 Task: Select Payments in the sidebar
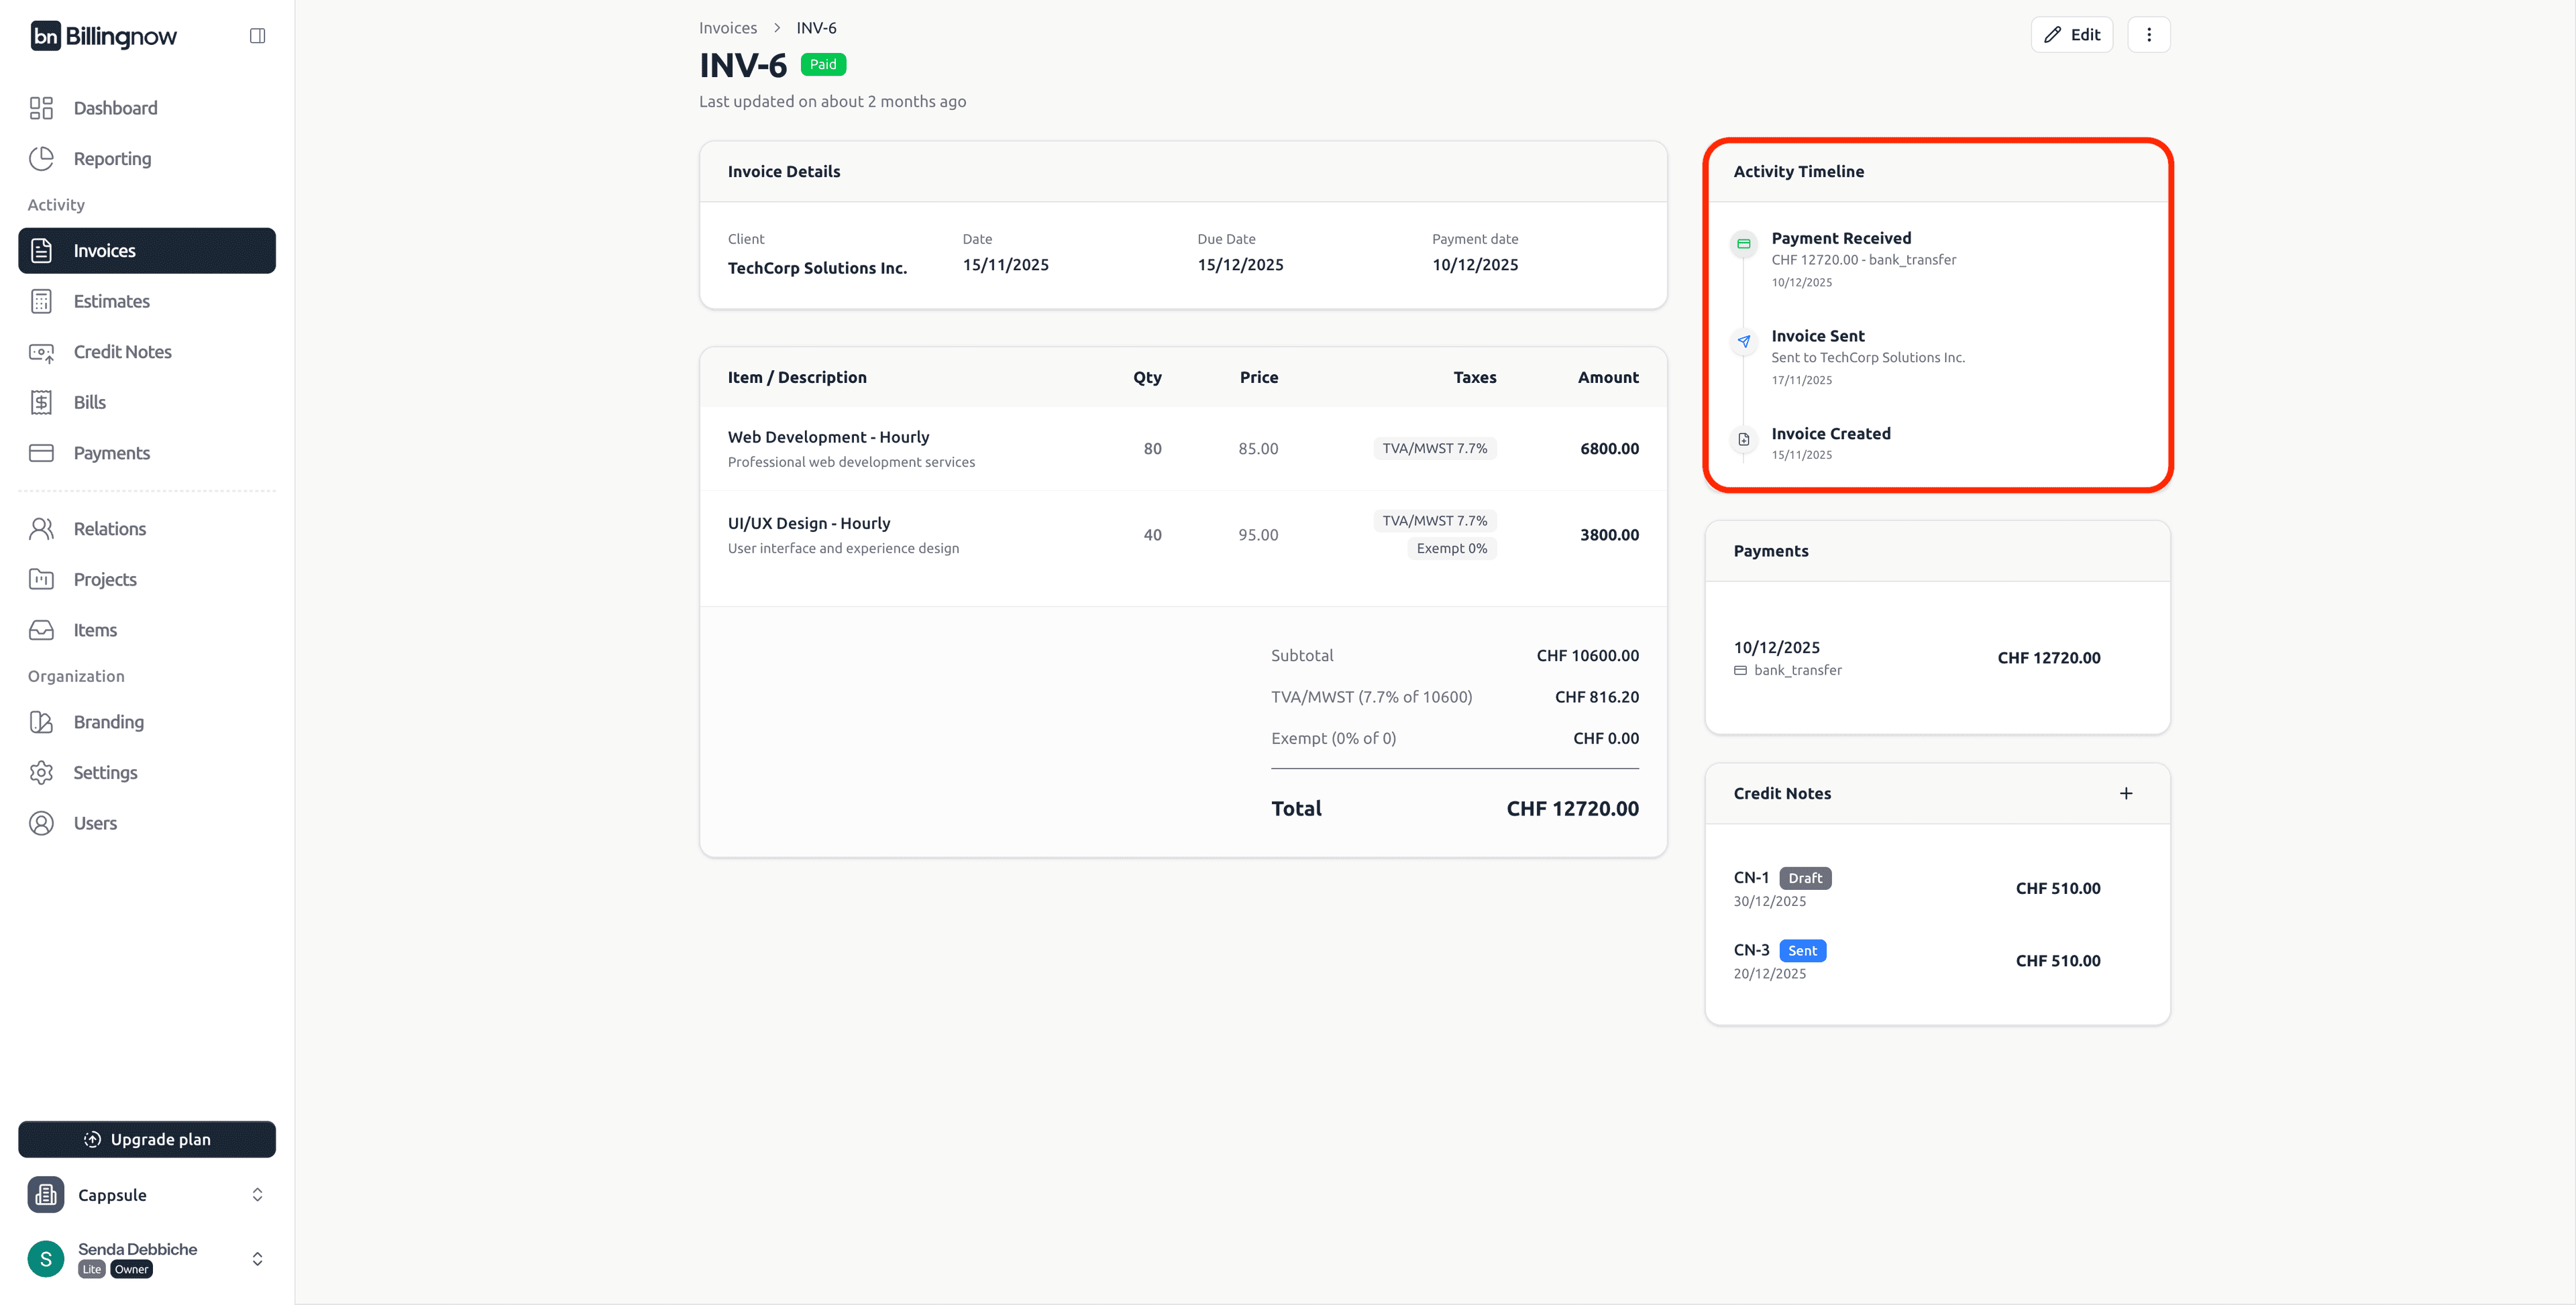coord(111,453)
